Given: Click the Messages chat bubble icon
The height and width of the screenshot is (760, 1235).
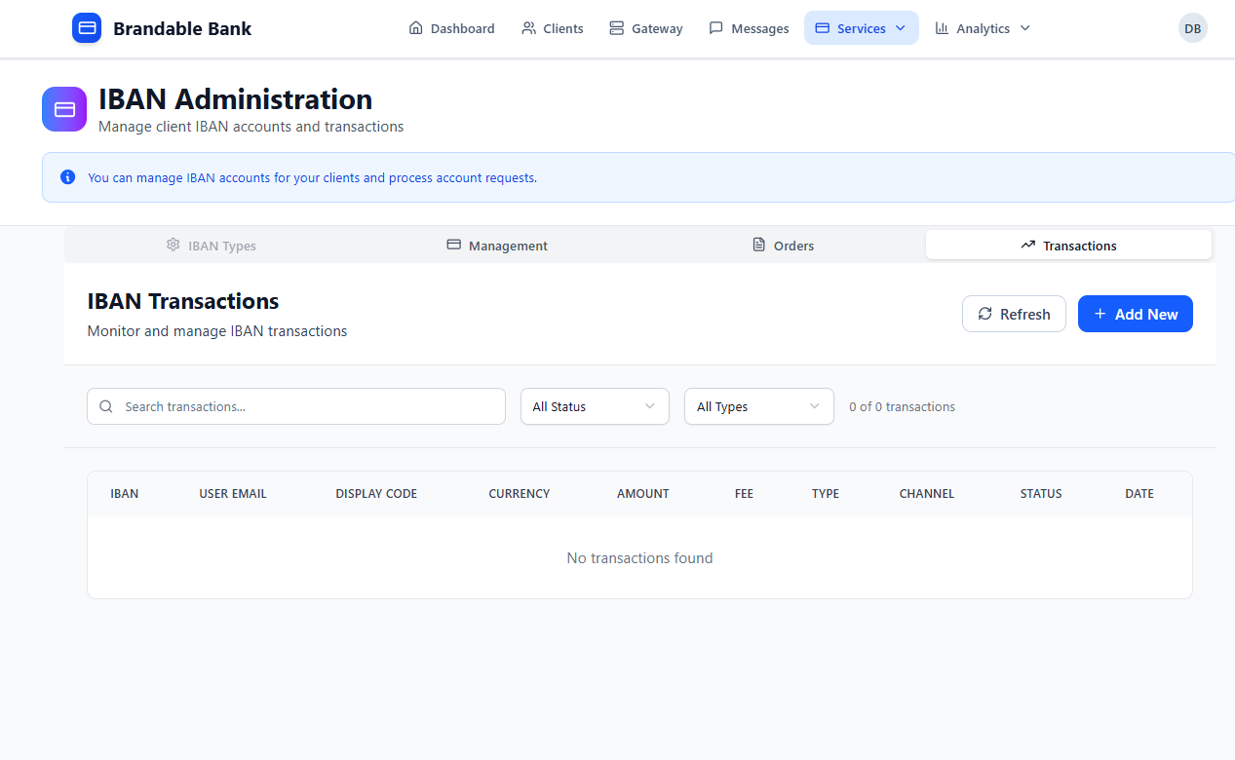Looking at the screenshot, I should tap(716, 28).
